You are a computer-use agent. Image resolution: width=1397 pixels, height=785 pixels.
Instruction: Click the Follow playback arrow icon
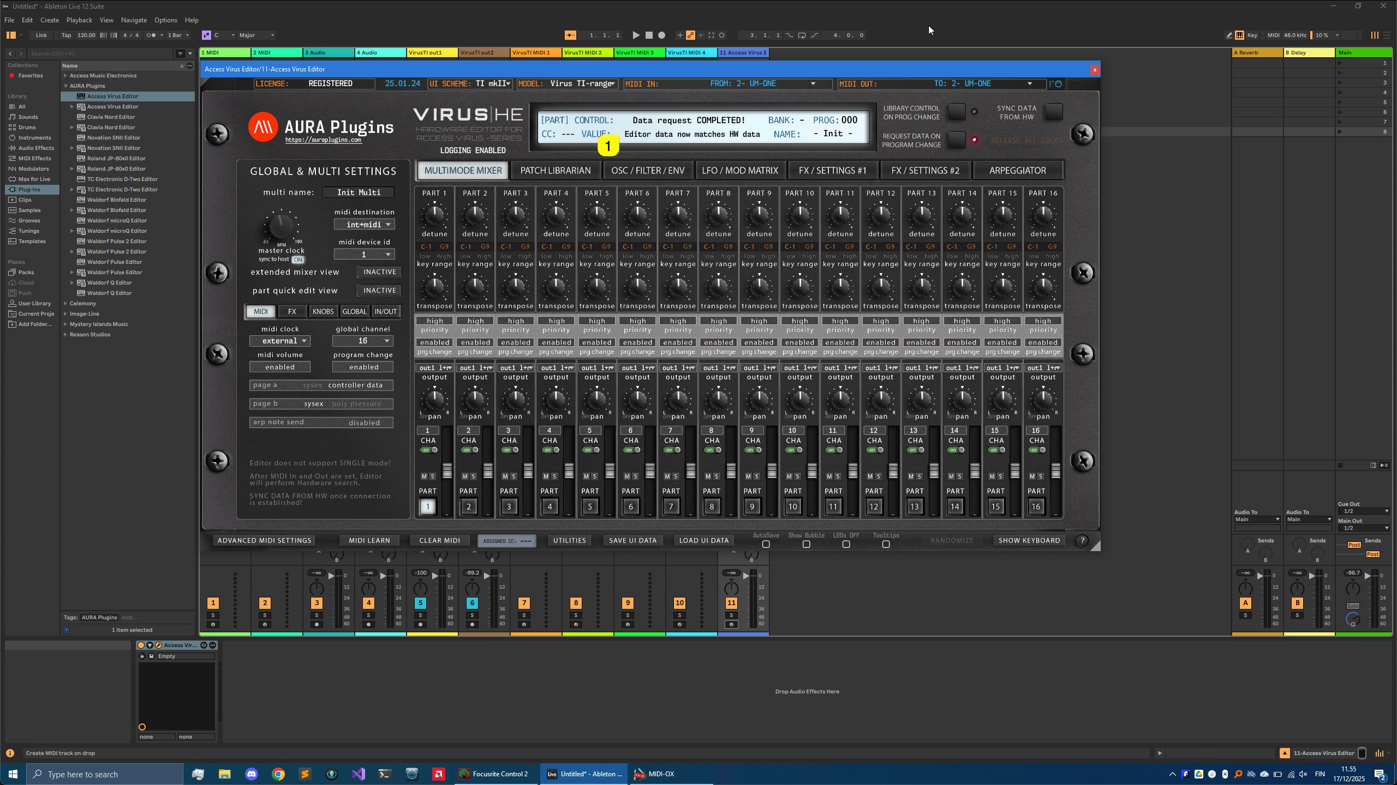[x=570, y=35]
